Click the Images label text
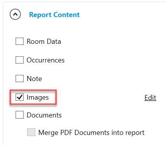The height and width of the screenshot is (145, 166). tap(38, 97)
